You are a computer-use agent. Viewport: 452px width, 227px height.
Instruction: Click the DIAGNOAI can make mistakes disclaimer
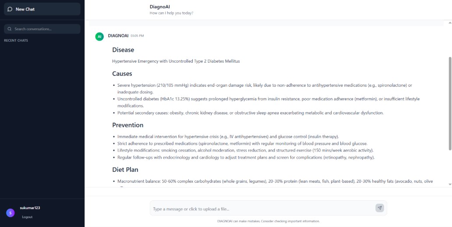[268, 221]
